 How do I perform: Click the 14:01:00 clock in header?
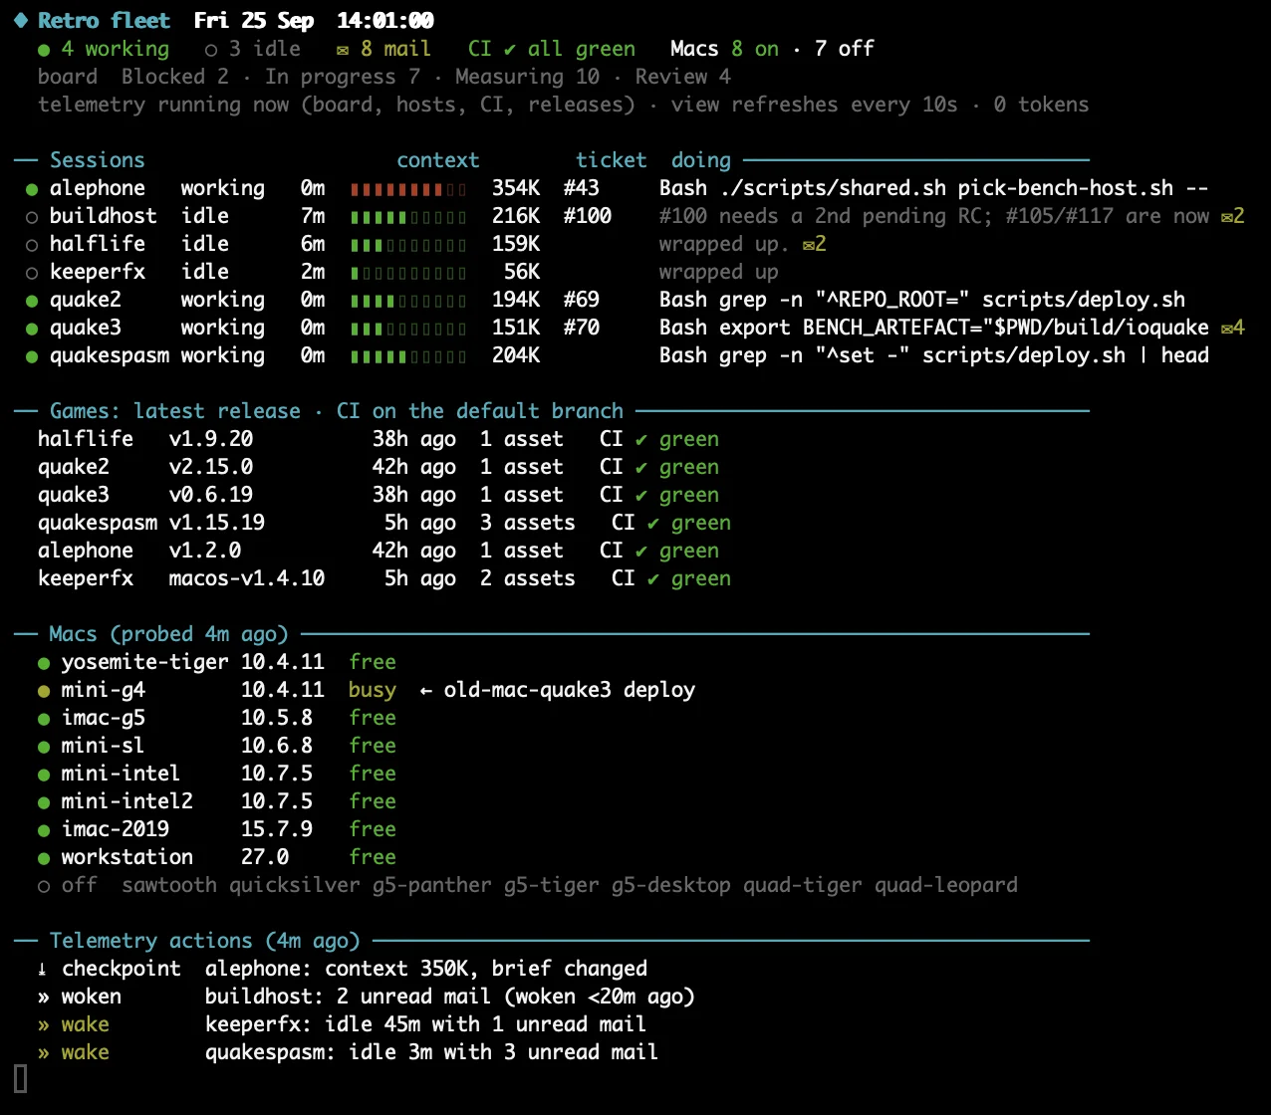pos(384,21)
